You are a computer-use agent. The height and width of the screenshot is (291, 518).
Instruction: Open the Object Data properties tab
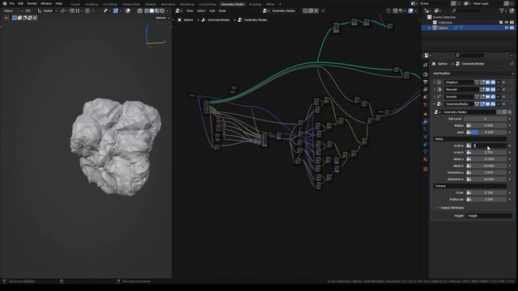point(425,152)
